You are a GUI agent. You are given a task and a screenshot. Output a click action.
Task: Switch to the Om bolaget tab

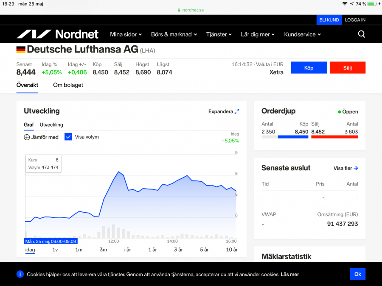68,85
